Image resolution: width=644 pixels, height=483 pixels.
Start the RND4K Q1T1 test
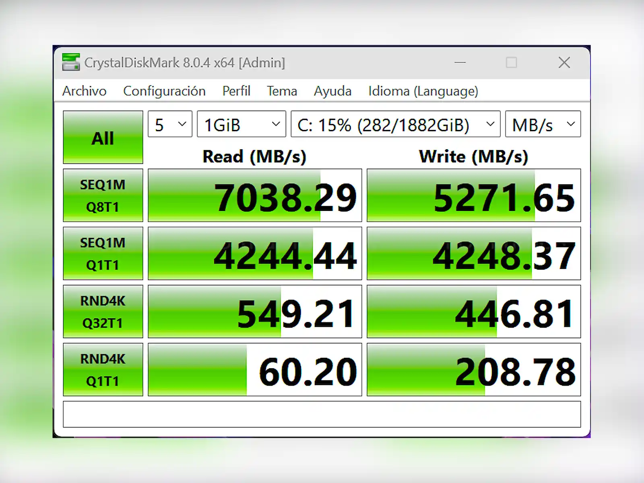[x=103, y=369]
